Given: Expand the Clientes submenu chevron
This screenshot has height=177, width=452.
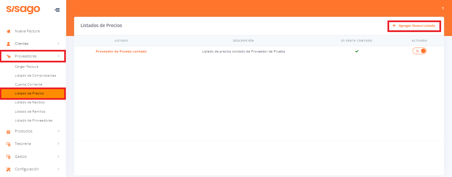Looking at the screenshot, I should 58,44.
